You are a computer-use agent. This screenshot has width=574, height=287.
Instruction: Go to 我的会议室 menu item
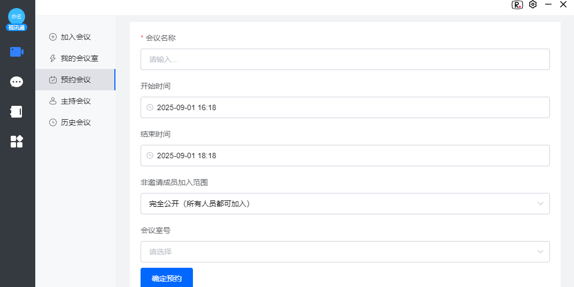pyautogui.click(x=79, y=58)
